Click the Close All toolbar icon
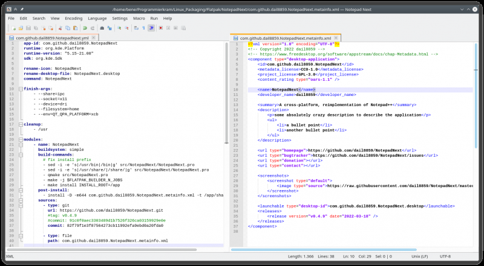The image size is (484, 266). [51, 28]
